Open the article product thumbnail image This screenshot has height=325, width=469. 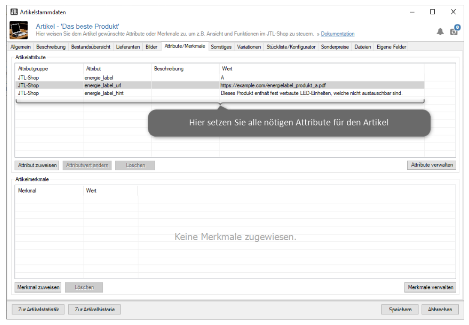tap(18, 30)
